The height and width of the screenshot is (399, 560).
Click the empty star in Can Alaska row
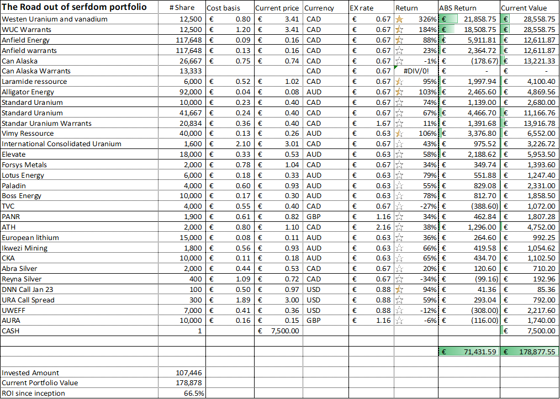pyautogui.click(x=400, y=61)
